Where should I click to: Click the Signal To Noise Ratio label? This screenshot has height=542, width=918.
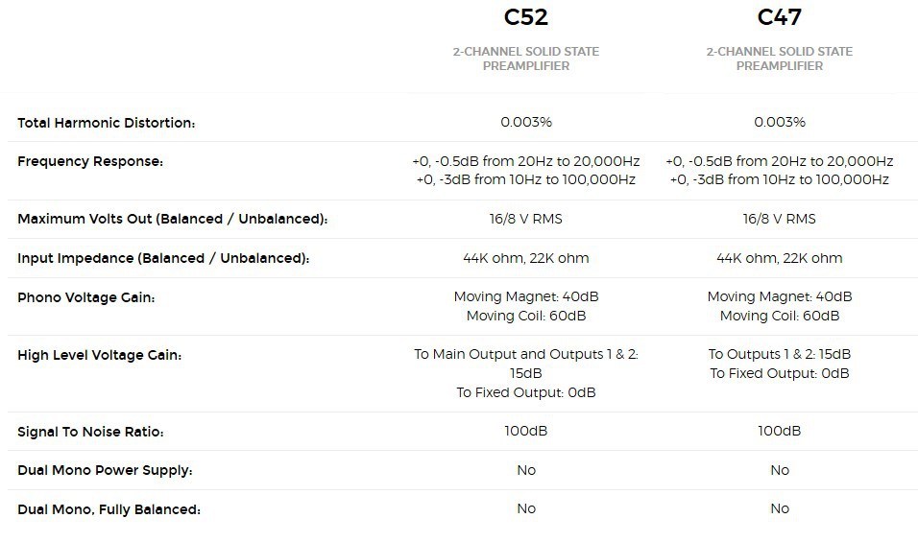click(91, 432)
